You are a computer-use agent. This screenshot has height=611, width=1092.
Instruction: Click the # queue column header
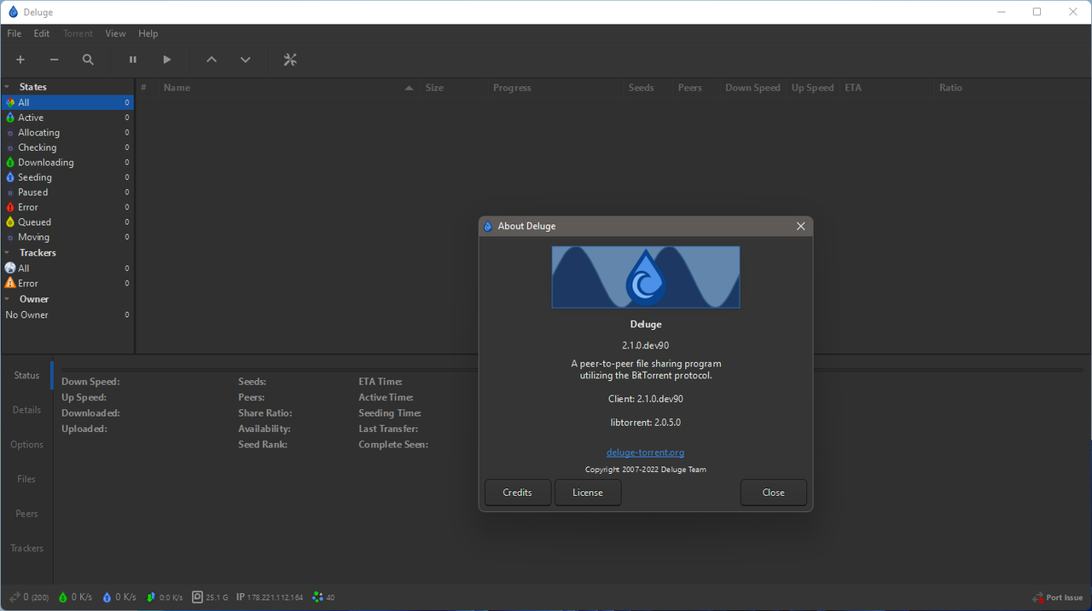(146, 88)
